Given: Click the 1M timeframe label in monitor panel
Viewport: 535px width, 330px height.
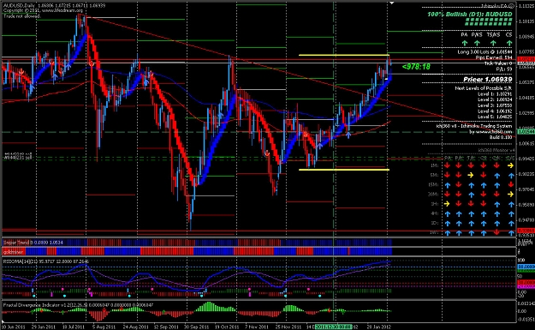Looking at the screenshot, I should pos(434,165).
